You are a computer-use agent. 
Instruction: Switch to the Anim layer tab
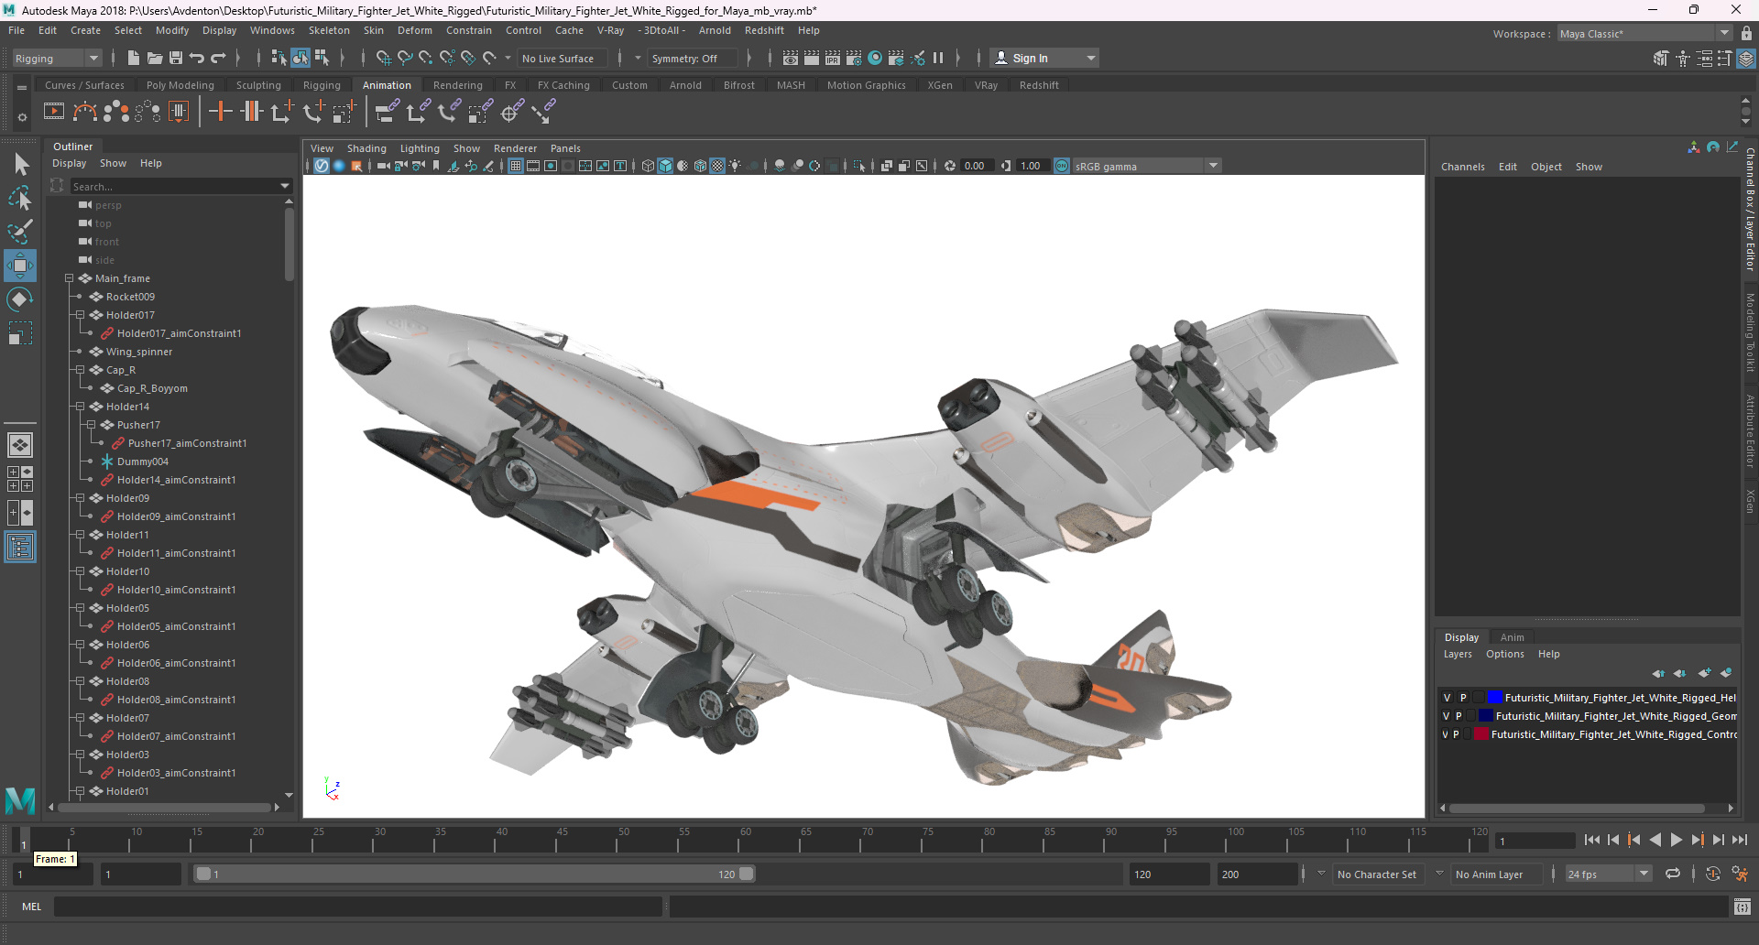point(1512,637)
